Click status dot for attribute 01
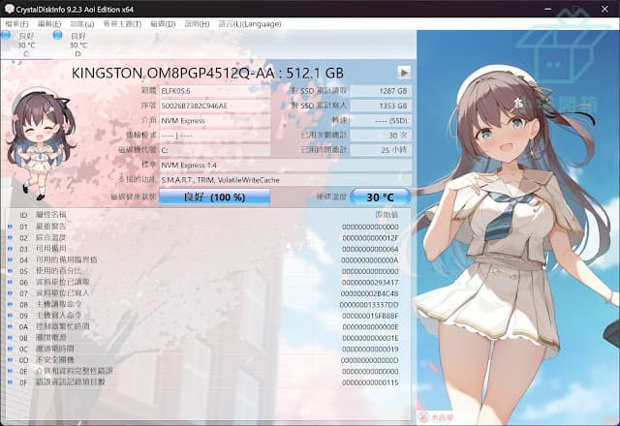620x426 pixels. coord(10,227)
